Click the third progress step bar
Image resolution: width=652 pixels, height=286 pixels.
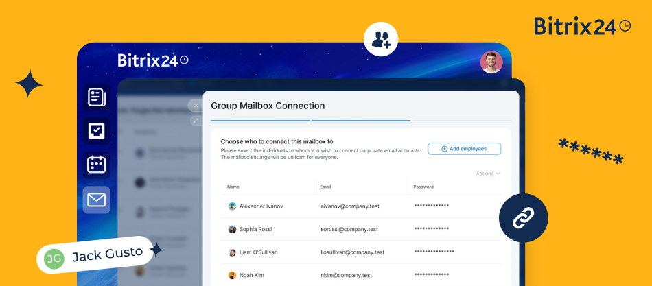461,121
